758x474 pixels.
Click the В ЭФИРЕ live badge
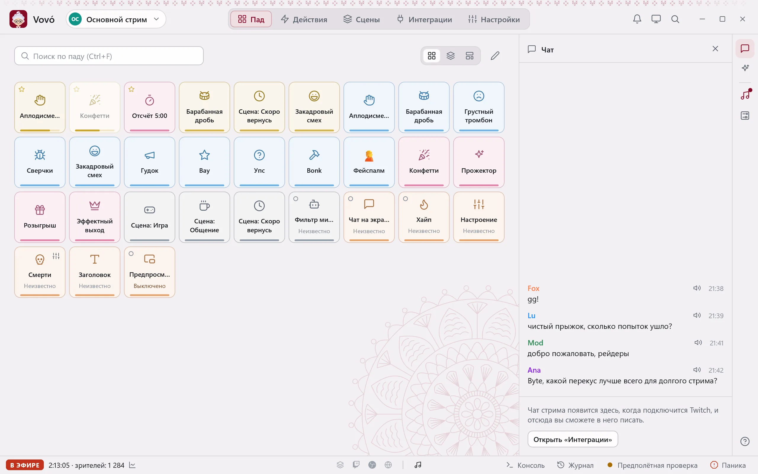click(25, 465)
